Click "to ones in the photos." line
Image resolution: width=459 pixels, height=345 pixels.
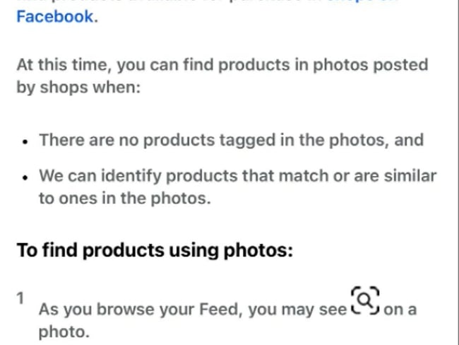click(x=124, y=198)
